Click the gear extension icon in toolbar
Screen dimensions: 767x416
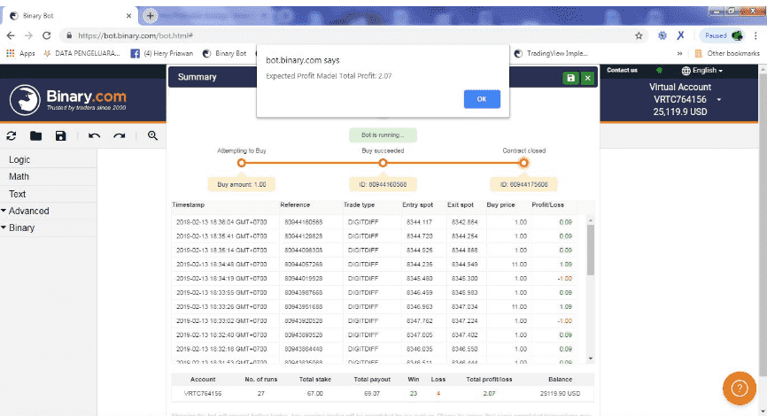pyautogui.click(x=662, y=35)
